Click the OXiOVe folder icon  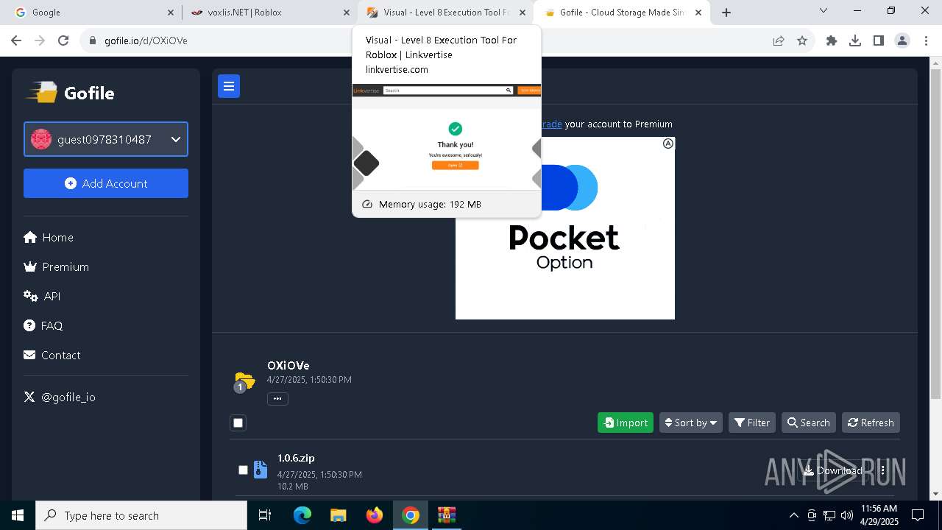pyautogui.click(x=244, y=381)
